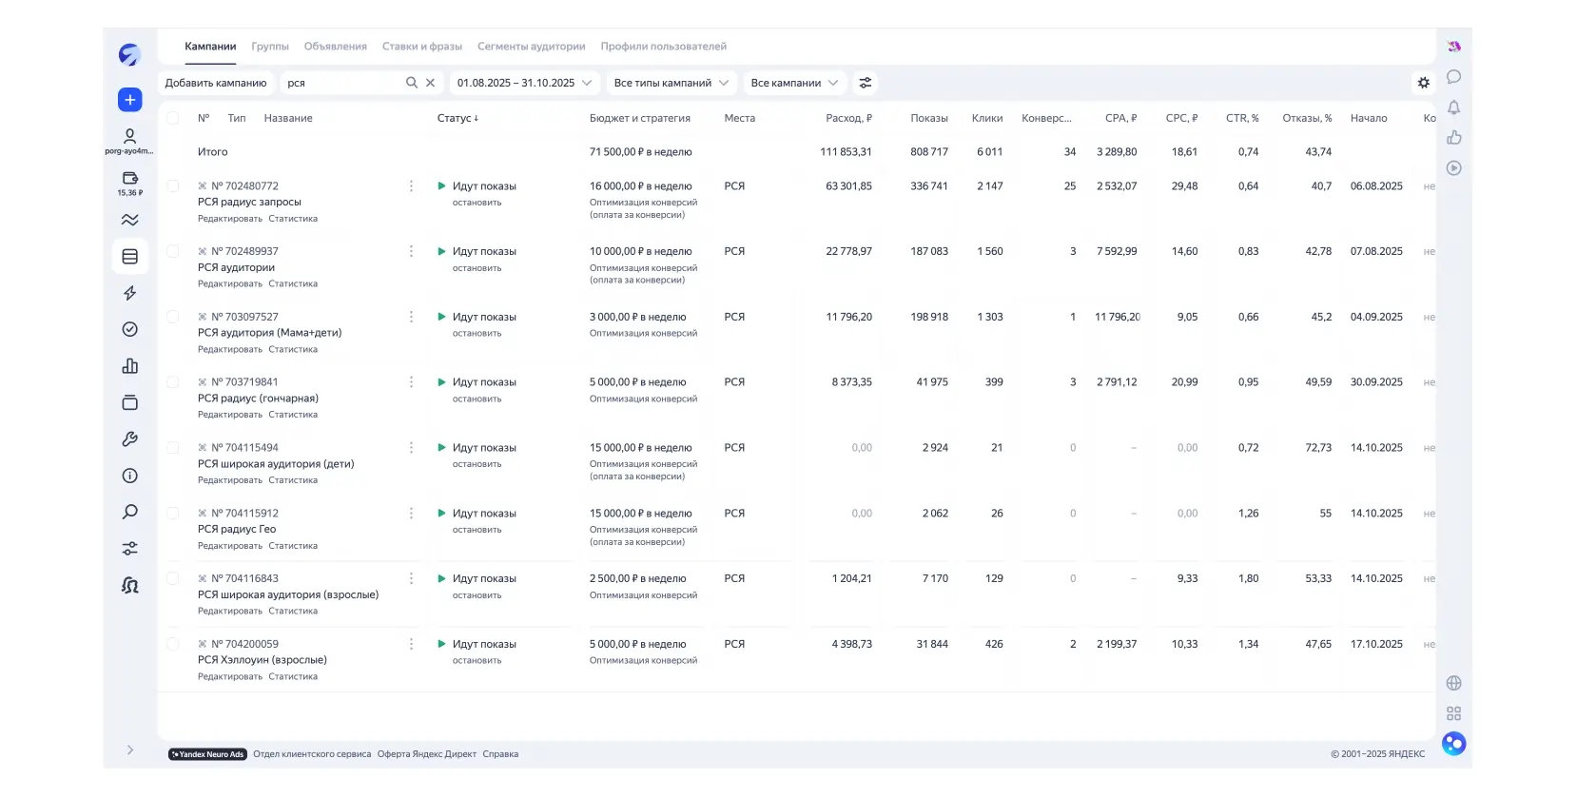Click the blue plus create button in sidebar

pyautogui.click(x=130, y=100)
